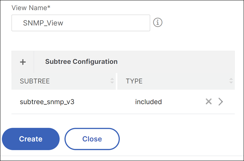Focus the View Name input field

pyautogui.click(x=81, y=23)
